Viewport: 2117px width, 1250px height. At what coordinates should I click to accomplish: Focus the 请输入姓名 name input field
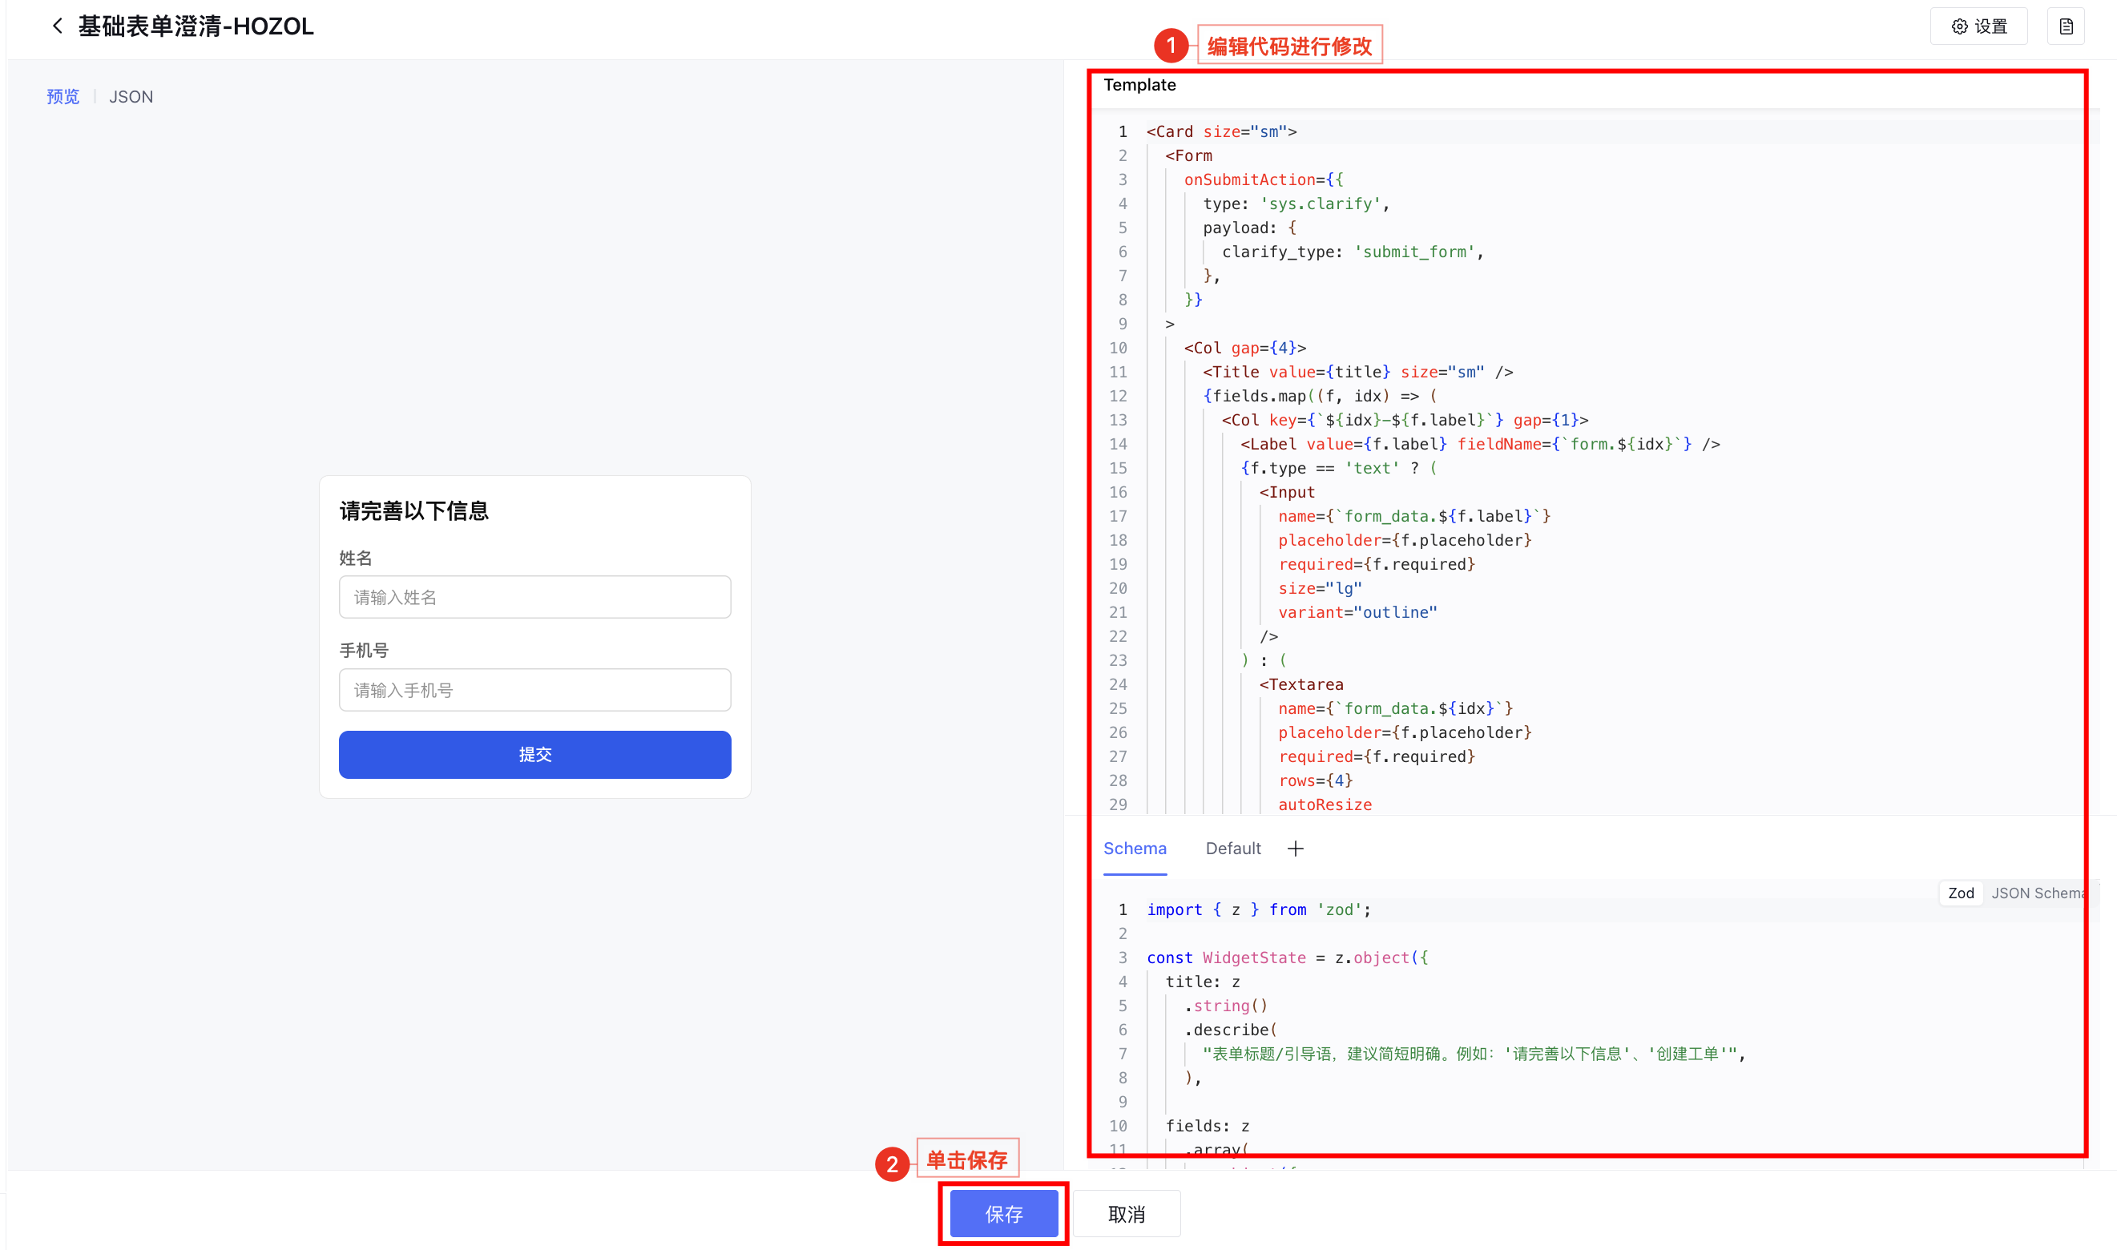point(534,597)
